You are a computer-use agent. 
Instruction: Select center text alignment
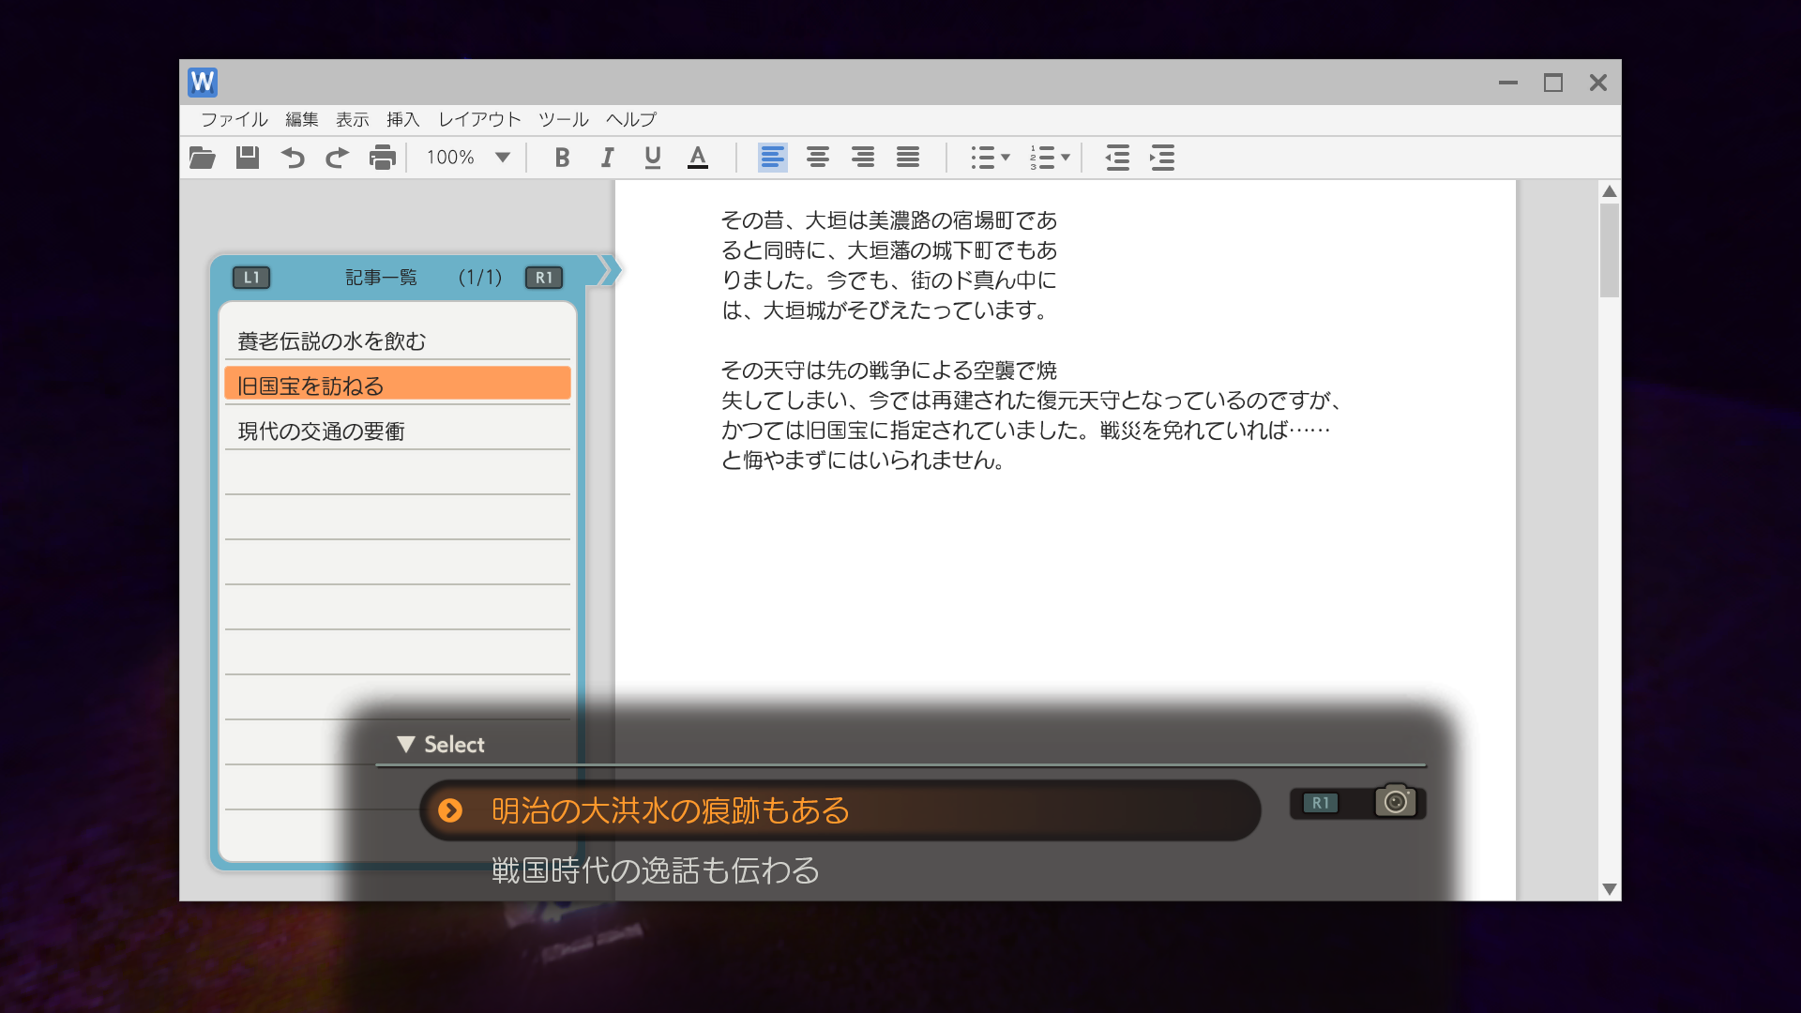click(x=817, y=158)
